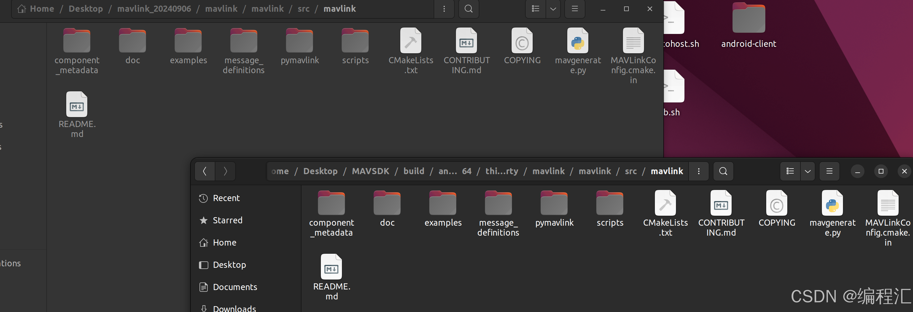
Task: Expand view options dropdown in mavlink_20240906 window
Action: tap(553, 8)
